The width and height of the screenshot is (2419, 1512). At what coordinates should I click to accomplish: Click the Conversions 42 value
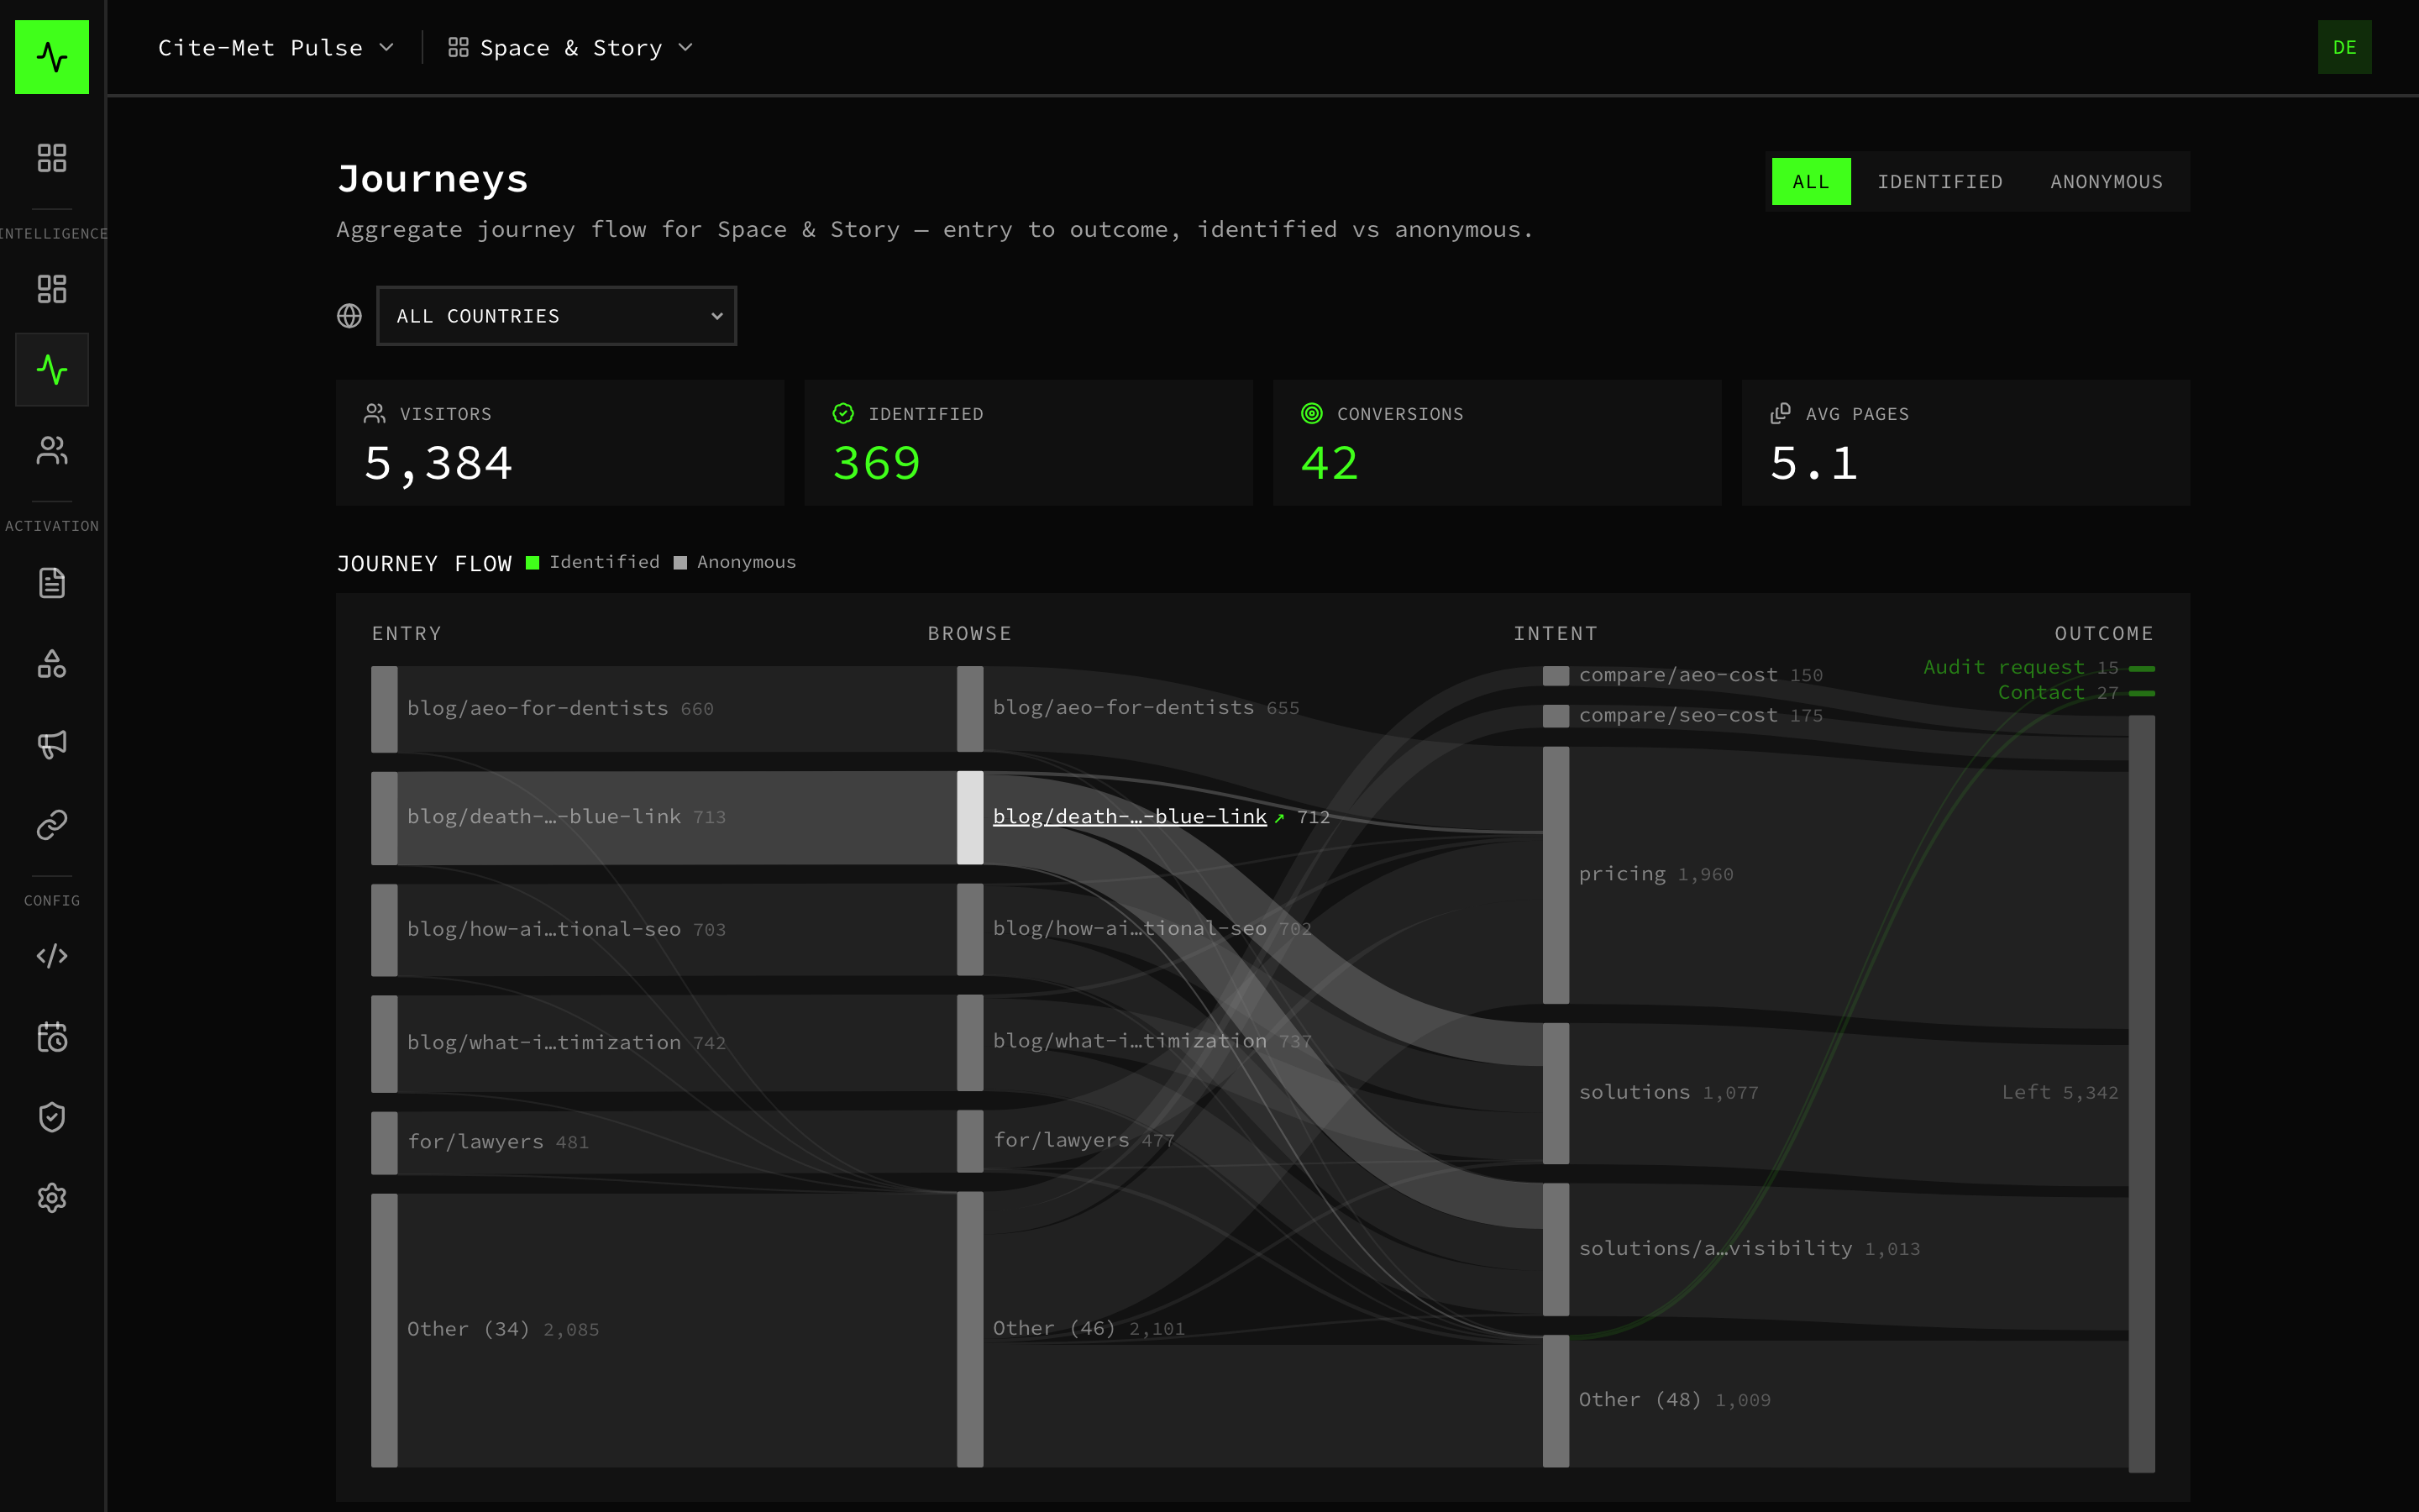(x=1330, y=464)
